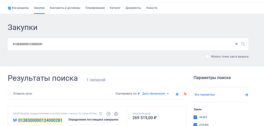Print the purchase record via printer icon
The height and width of the screenshot is (126, 264).
click(116, 114)
